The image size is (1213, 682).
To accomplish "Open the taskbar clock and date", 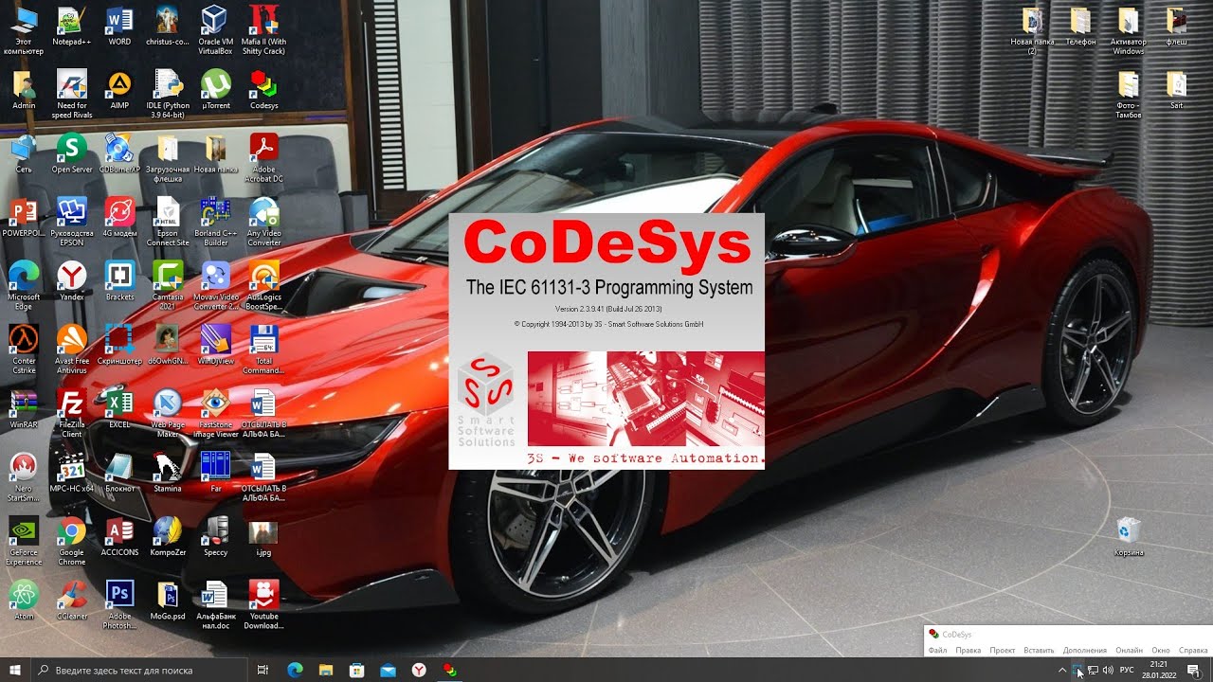I will tap(1158, 670).
